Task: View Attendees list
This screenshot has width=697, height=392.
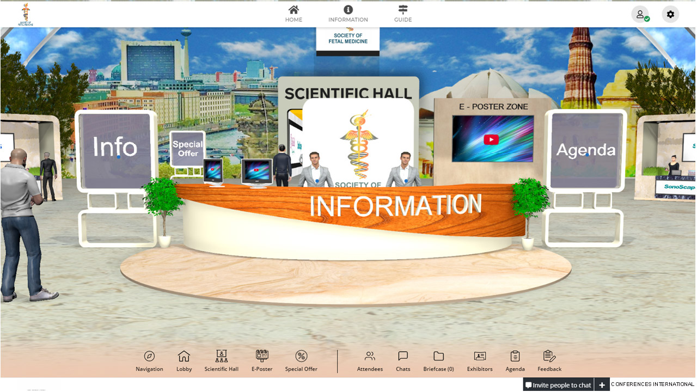Action: click(370, 362)
